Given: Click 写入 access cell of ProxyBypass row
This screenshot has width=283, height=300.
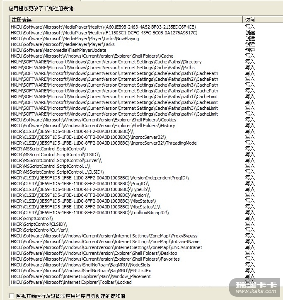Looking at the screenshot, I should (250, 236).
